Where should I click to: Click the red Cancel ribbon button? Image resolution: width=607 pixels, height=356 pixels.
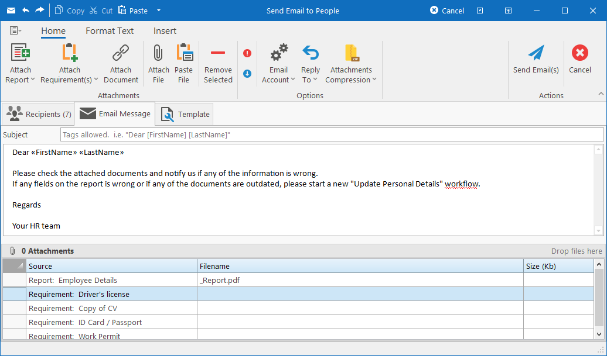pos(580,59)
